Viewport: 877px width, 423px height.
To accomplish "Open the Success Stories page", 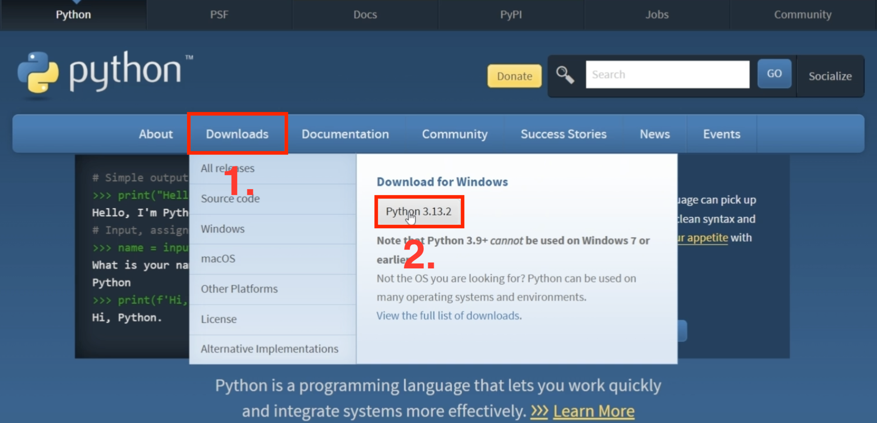I will [564, 134].
